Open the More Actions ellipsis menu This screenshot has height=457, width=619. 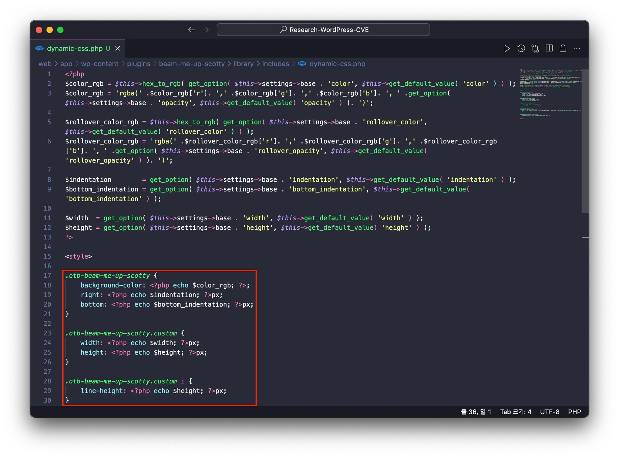click(x=577, y=48)
